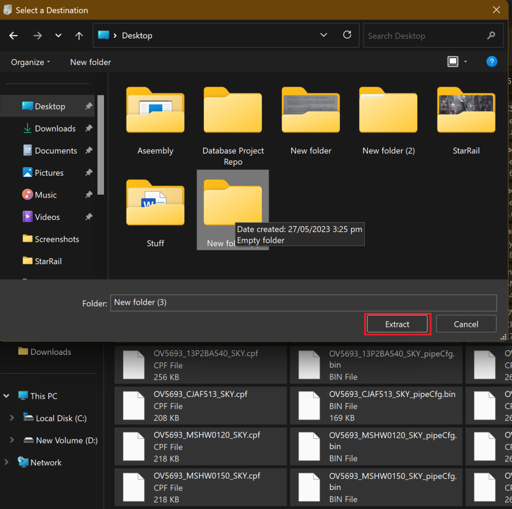Refresh the Desktop folder view

[x=347, y=35]
